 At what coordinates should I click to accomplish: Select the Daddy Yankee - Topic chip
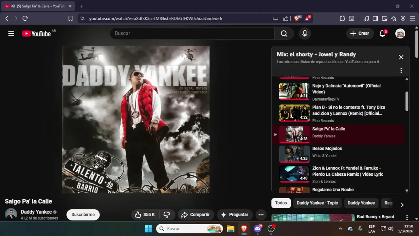pos(317,203)
